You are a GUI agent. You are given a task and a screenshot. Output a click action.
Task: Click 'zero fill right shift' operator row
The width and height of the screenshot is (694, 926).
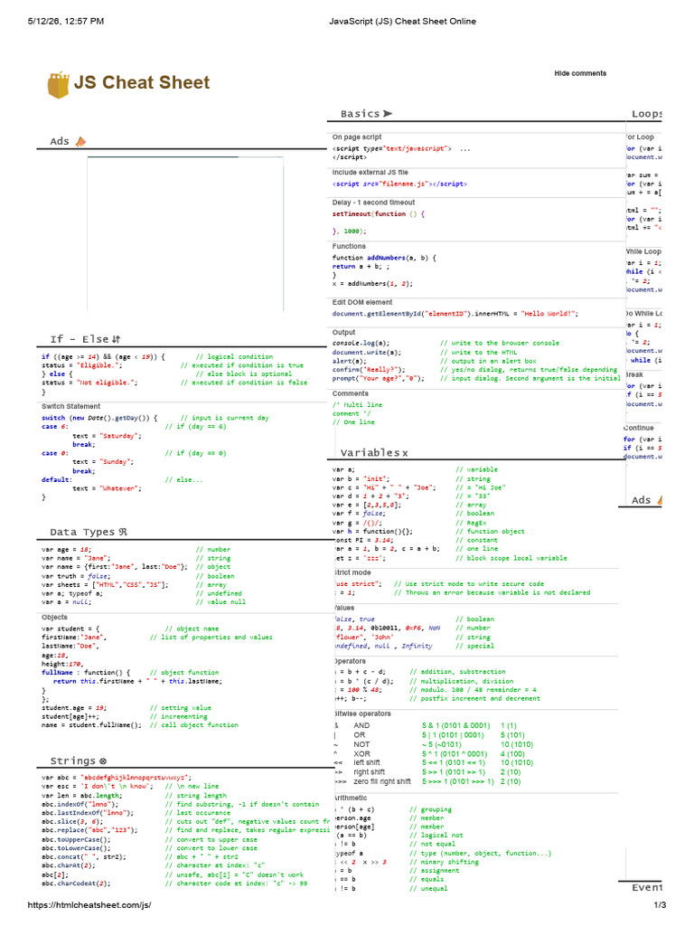(427, 781)
